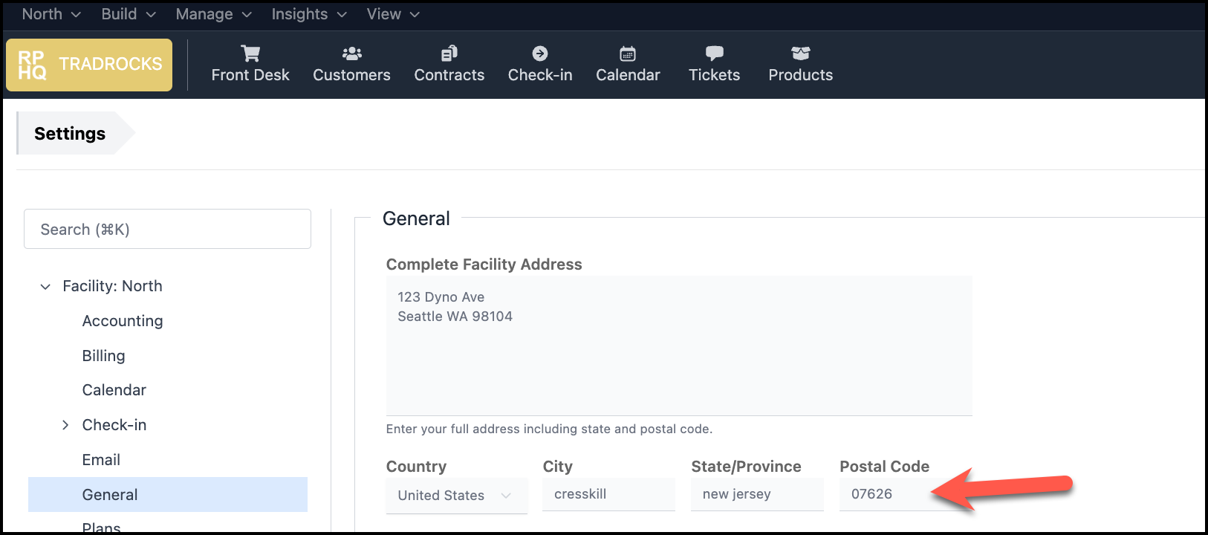Screen dimensions: 1208x535
Task: Collapse the Facility: North tree section
Action: click(45, 287)
